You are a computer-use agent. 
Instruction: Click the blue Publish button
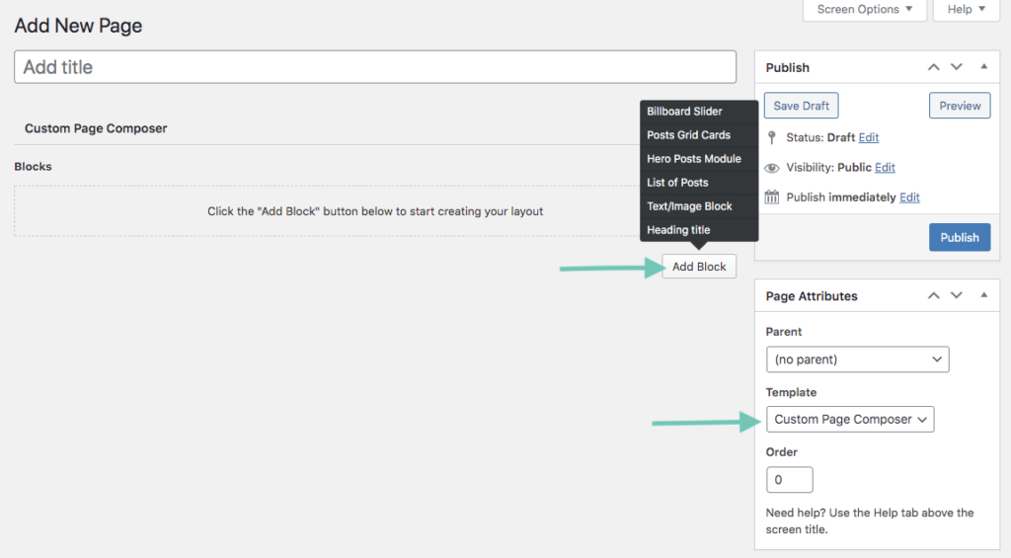point(960,237)
